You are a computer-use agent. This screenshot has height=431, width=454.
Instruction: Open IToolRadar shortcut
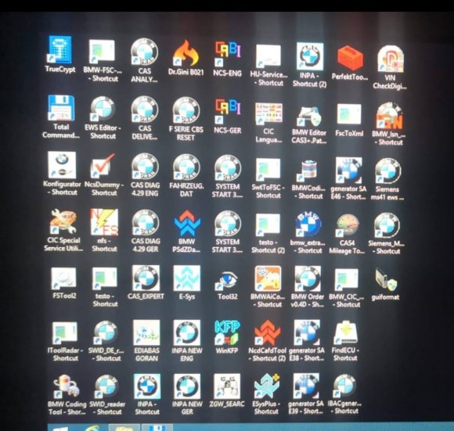64,334
